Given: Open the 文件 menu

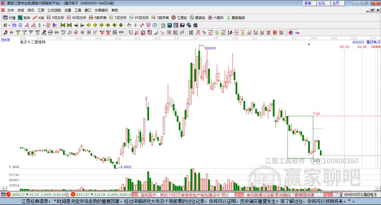Looking at the screenshot, I should [10, 10].
